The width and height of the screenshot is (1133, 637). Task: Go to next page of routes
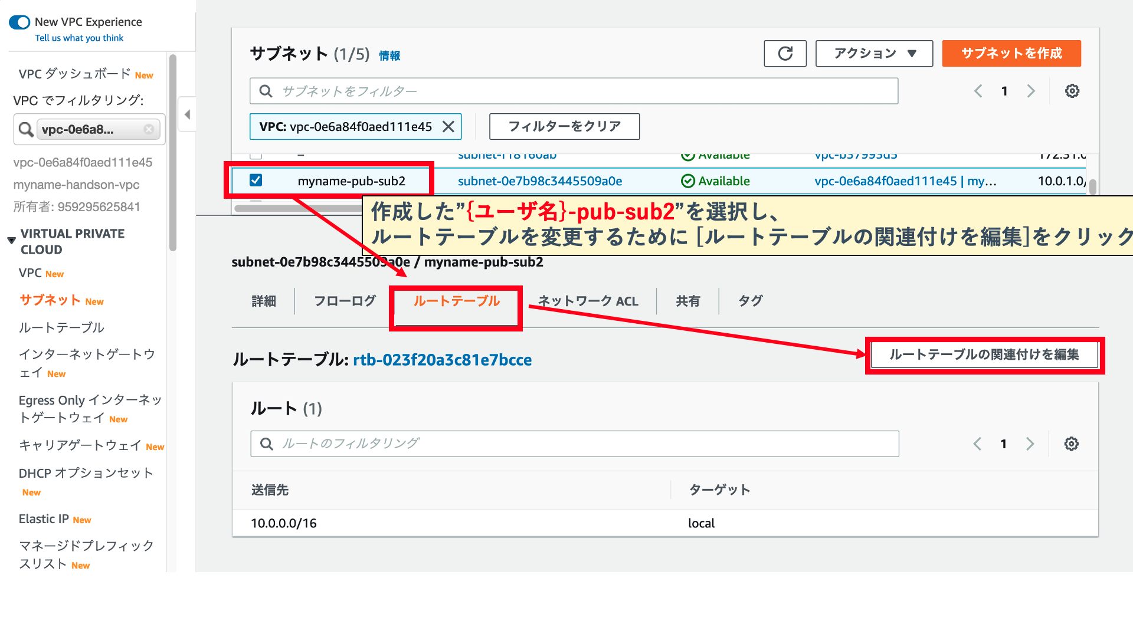(x=1030, y=444)
